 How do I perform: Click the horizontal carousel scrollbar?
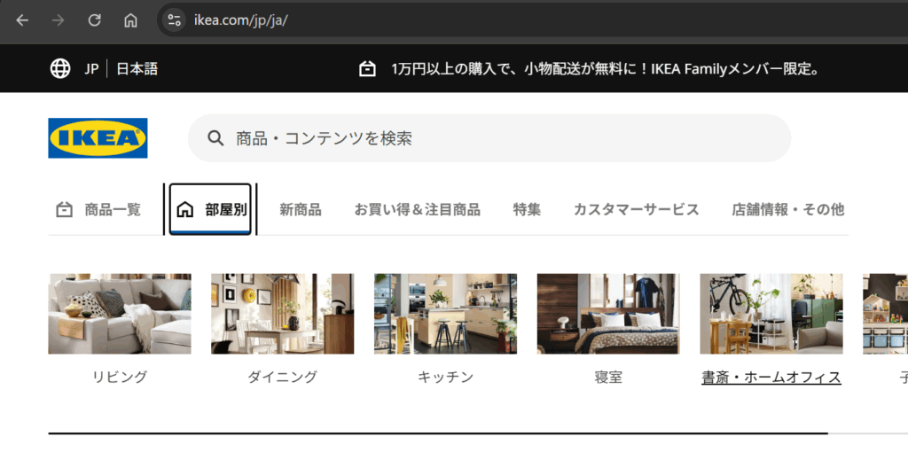pyautogui.click(x=438, y=433)
